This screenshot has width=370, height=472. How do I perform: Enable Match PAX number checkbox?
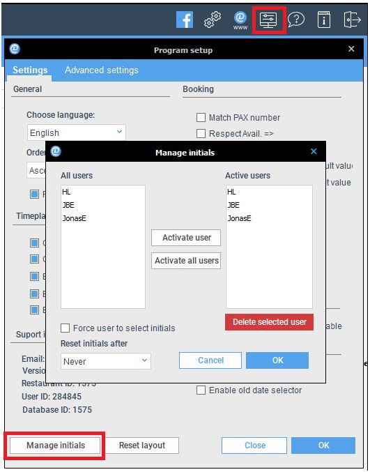click(201, 117)
